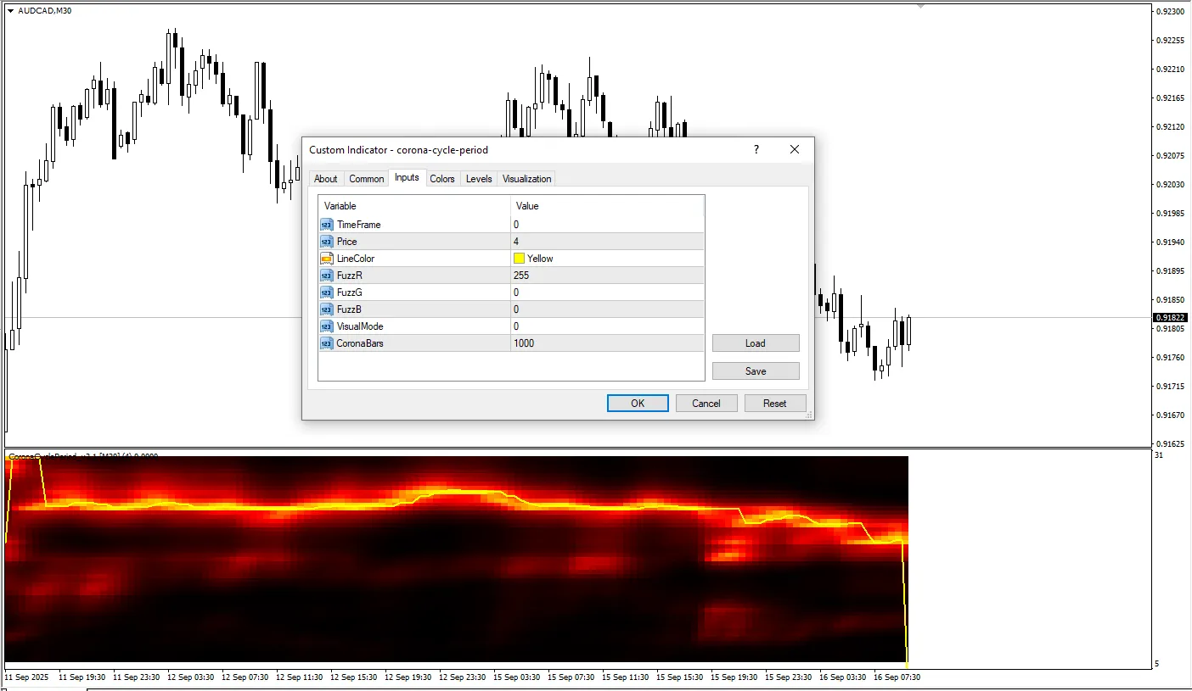Click the dialog resize grip corner
1192x691 pixels.
click(809, 415)
